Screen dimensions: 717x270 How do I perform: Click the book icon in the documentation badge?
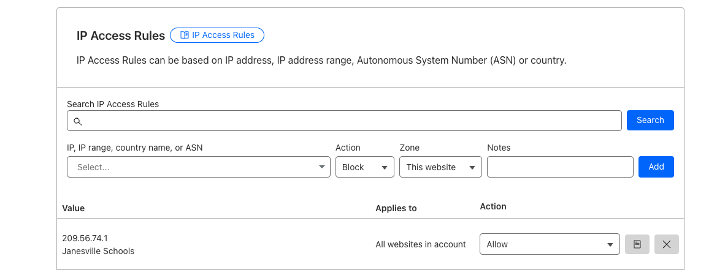click(x=184, y=36)
